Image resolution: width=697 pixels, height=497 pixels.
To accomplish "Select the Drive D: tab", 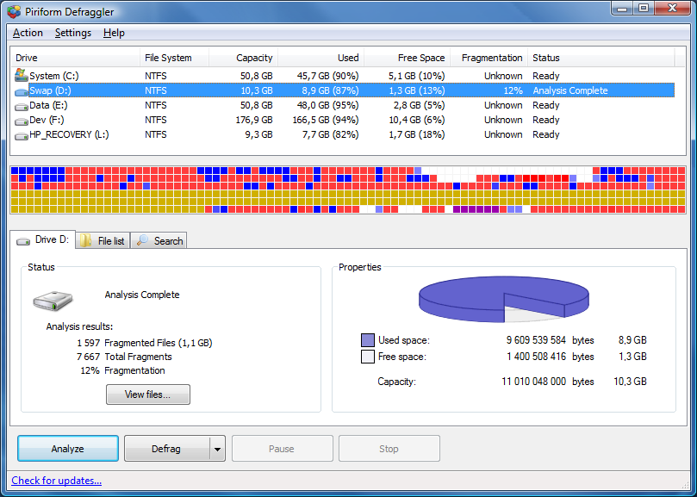I will (x=43, y=240).
